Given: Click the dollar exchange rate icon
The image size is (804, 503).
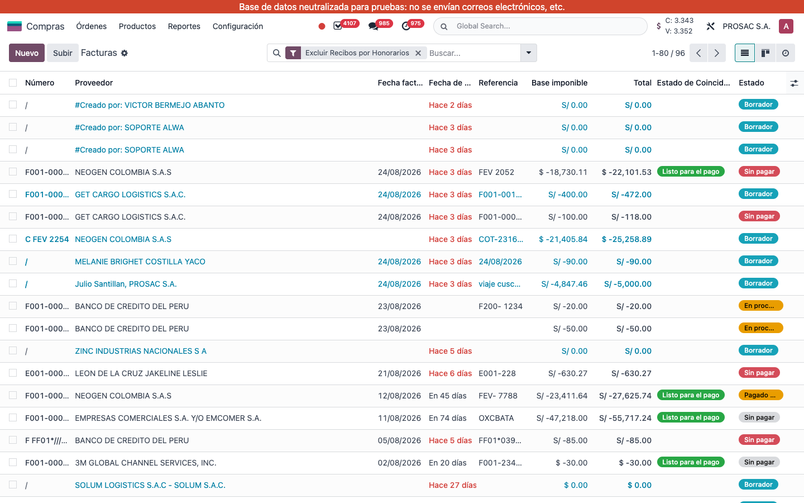Looking at the screenshot, I should 659,26.
